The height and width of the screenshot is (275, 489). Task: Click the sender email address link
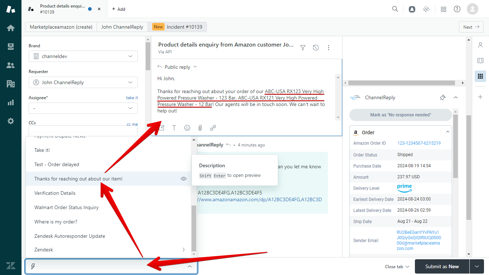[x=419, y=240]
